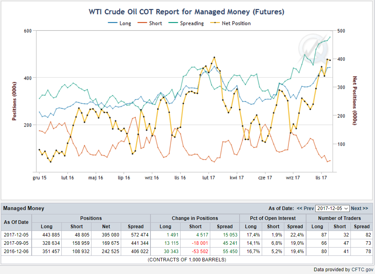The width and height of the screenshot is (375, 274).
Task: Select Short open interest 1,9%
Action: pos(277,235)
